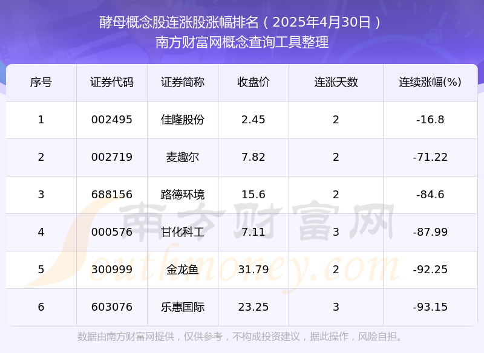Click the stock code 002495
The image size is (484, 353).
point(112,120)
